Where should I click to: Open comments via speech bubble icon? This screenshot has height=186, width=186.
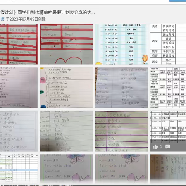167,147
